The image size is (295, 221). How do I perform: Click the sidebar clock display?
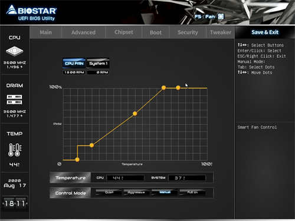(15, 203)
